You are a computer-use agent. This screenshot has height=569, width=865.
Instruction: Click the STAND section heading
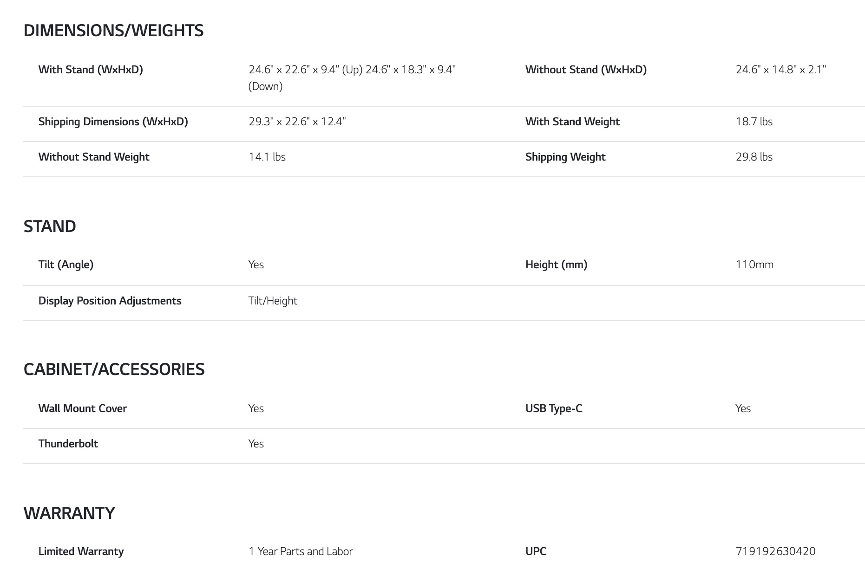pyautogui.click(x=50, y=226)
